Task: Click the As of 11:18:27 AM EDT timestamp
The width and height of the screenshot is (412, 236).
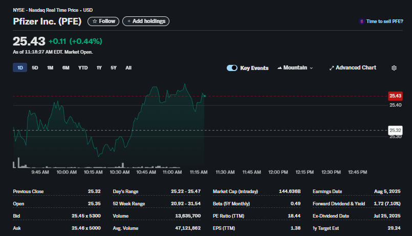Action: (53, 52)
